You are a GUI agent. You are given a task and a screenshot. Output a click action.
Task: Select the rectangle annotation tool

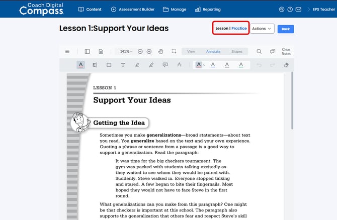click(109, 65)
